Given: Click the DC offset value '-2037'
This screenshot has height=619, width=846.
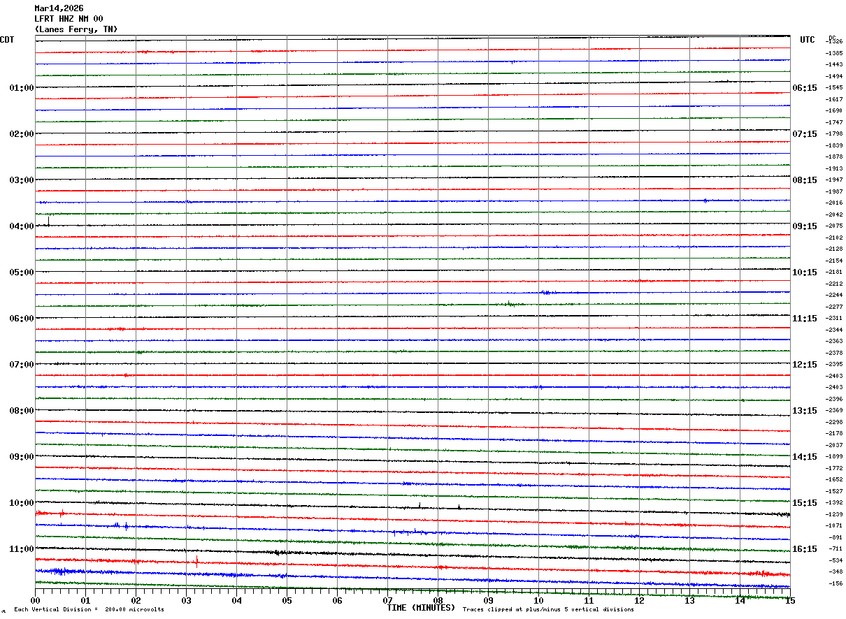Looking at the screenshot, I should pyautogui.click(x=834, y=445).
